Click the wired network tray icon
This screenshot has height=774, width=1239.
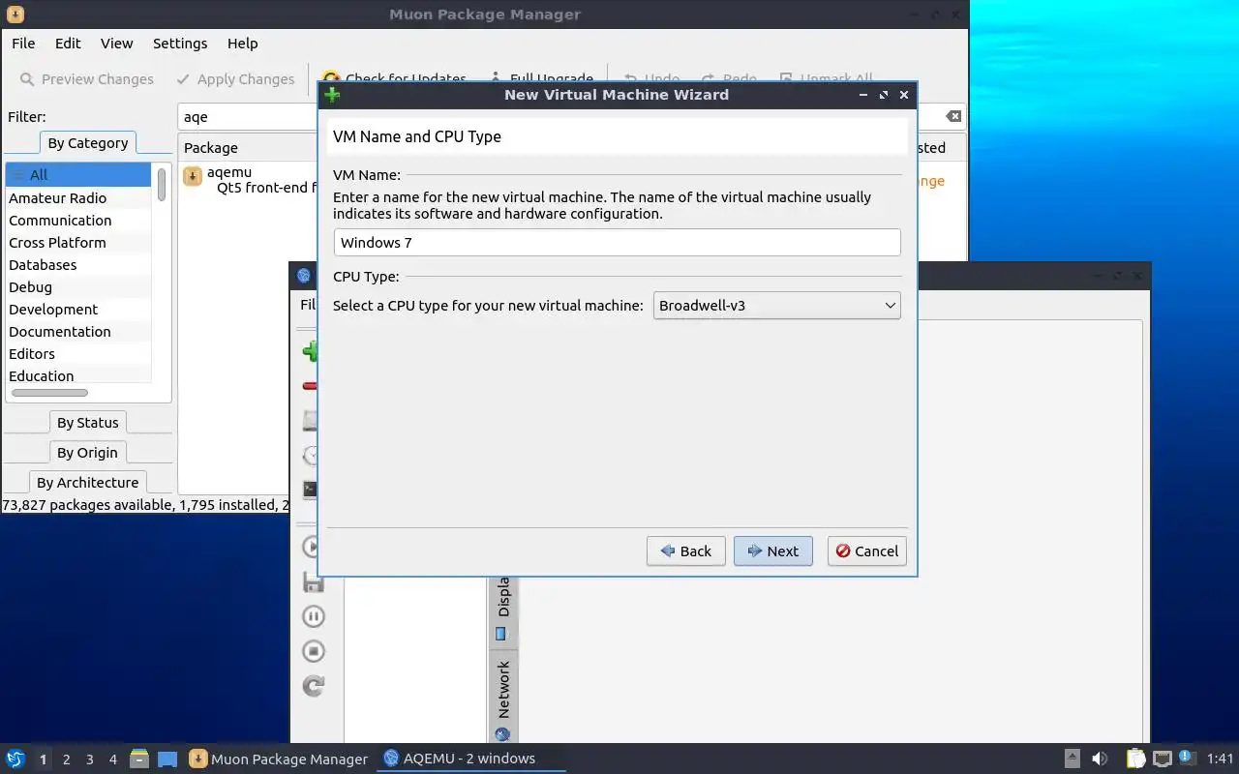(x=1162, y=759)
